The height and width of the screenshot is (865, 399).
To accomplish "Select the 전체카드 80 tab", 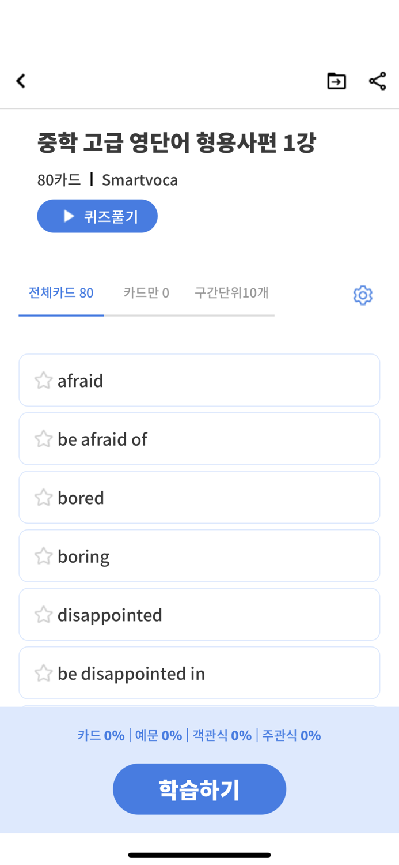I will tap(61, 292).
